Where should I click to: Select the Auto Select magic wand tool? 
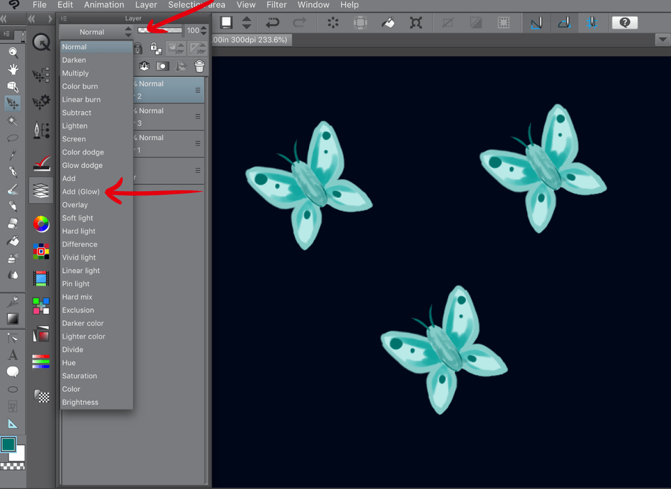pos(13,120)
